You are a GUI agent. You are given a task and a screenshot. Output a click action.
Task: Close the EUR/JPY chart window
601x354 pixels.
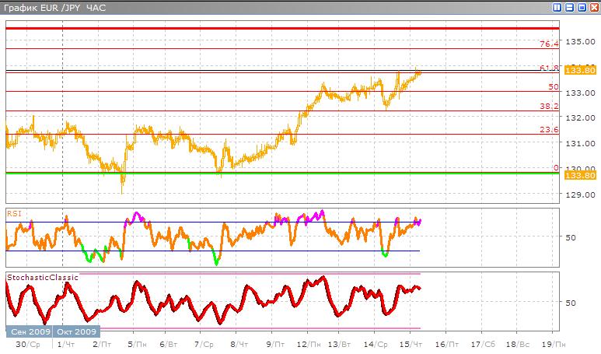coord(592,7)
